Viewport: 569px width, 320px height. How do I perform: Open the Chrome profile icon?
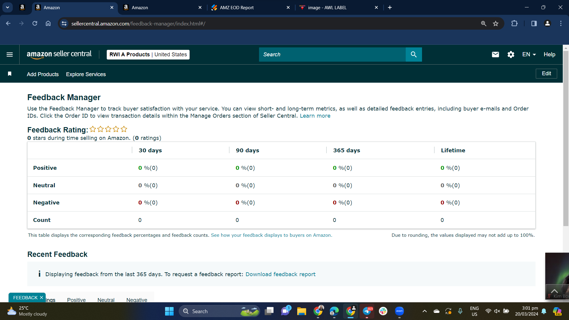[x=547, y=23]
